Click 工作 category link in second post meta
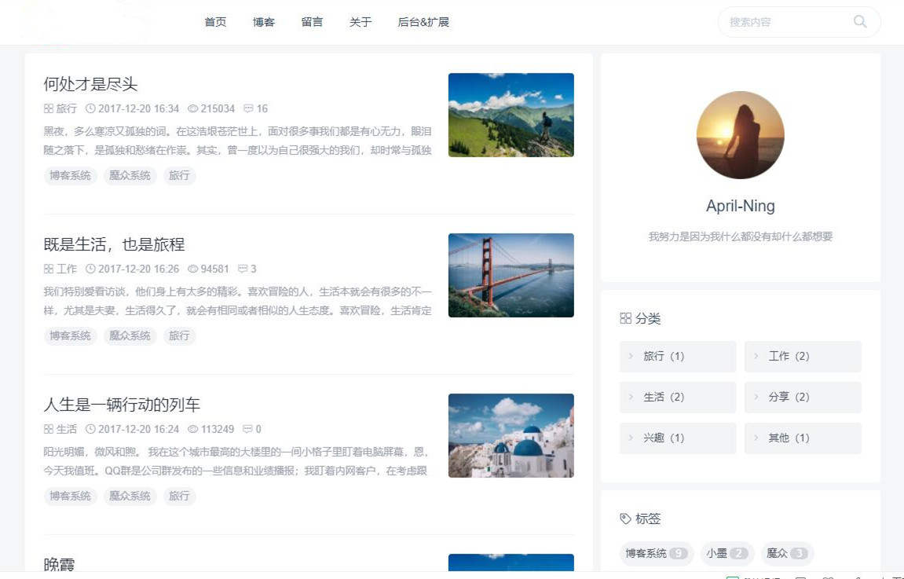This screenshot has height=579, width=904. [x=66, y=269]
